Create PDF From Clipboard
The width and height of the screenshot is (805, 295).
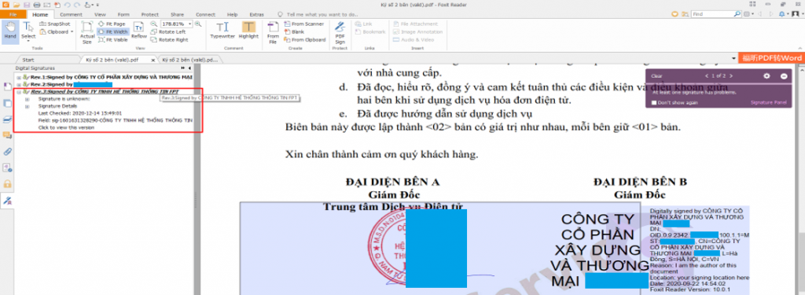click(305, 39)
